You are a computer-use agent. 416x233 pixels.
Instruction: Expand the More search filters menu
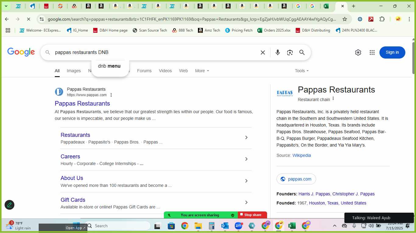(x=202, y=71)
